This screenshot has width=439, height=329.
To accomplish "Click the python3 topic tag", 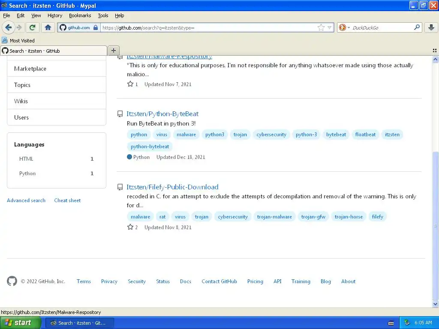I will [215, 135].
